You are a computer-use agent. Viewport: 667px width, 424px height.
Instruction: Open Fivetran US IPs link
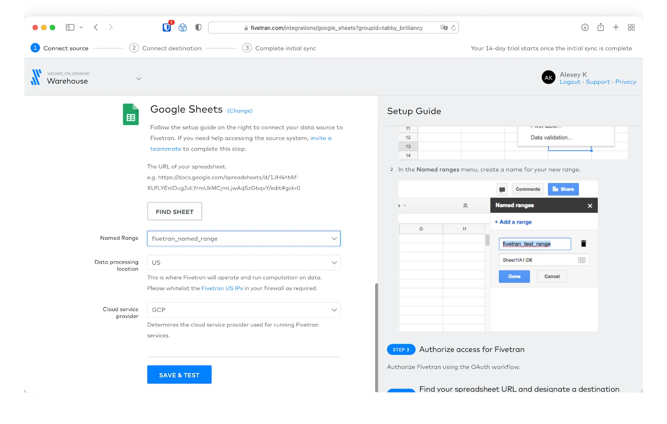[222, 288]
